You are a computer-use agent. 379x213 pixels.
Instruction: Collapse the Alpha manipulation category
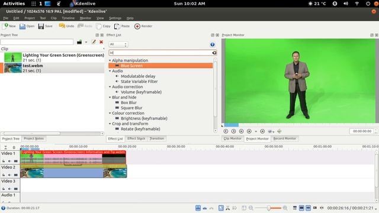[x=110, y=60]
